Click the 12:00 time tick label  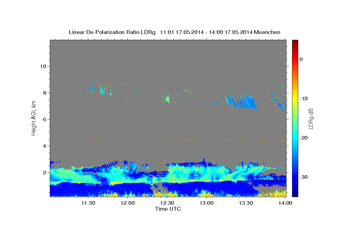(128, 203)
